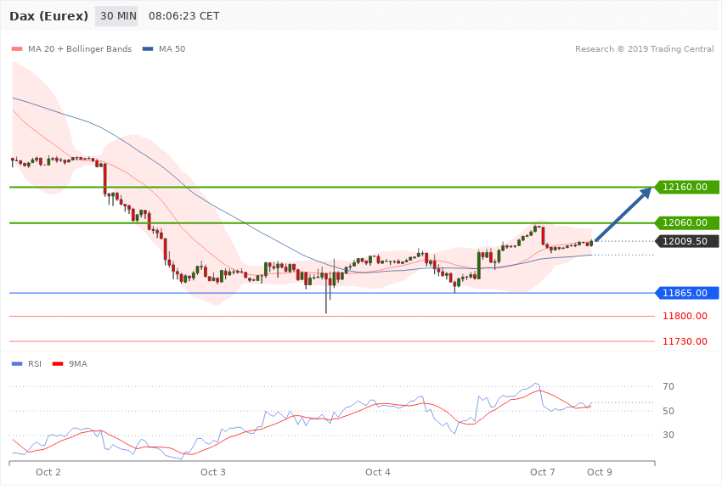Select the 12060.00 resistance price tag

tap(686, 222)
